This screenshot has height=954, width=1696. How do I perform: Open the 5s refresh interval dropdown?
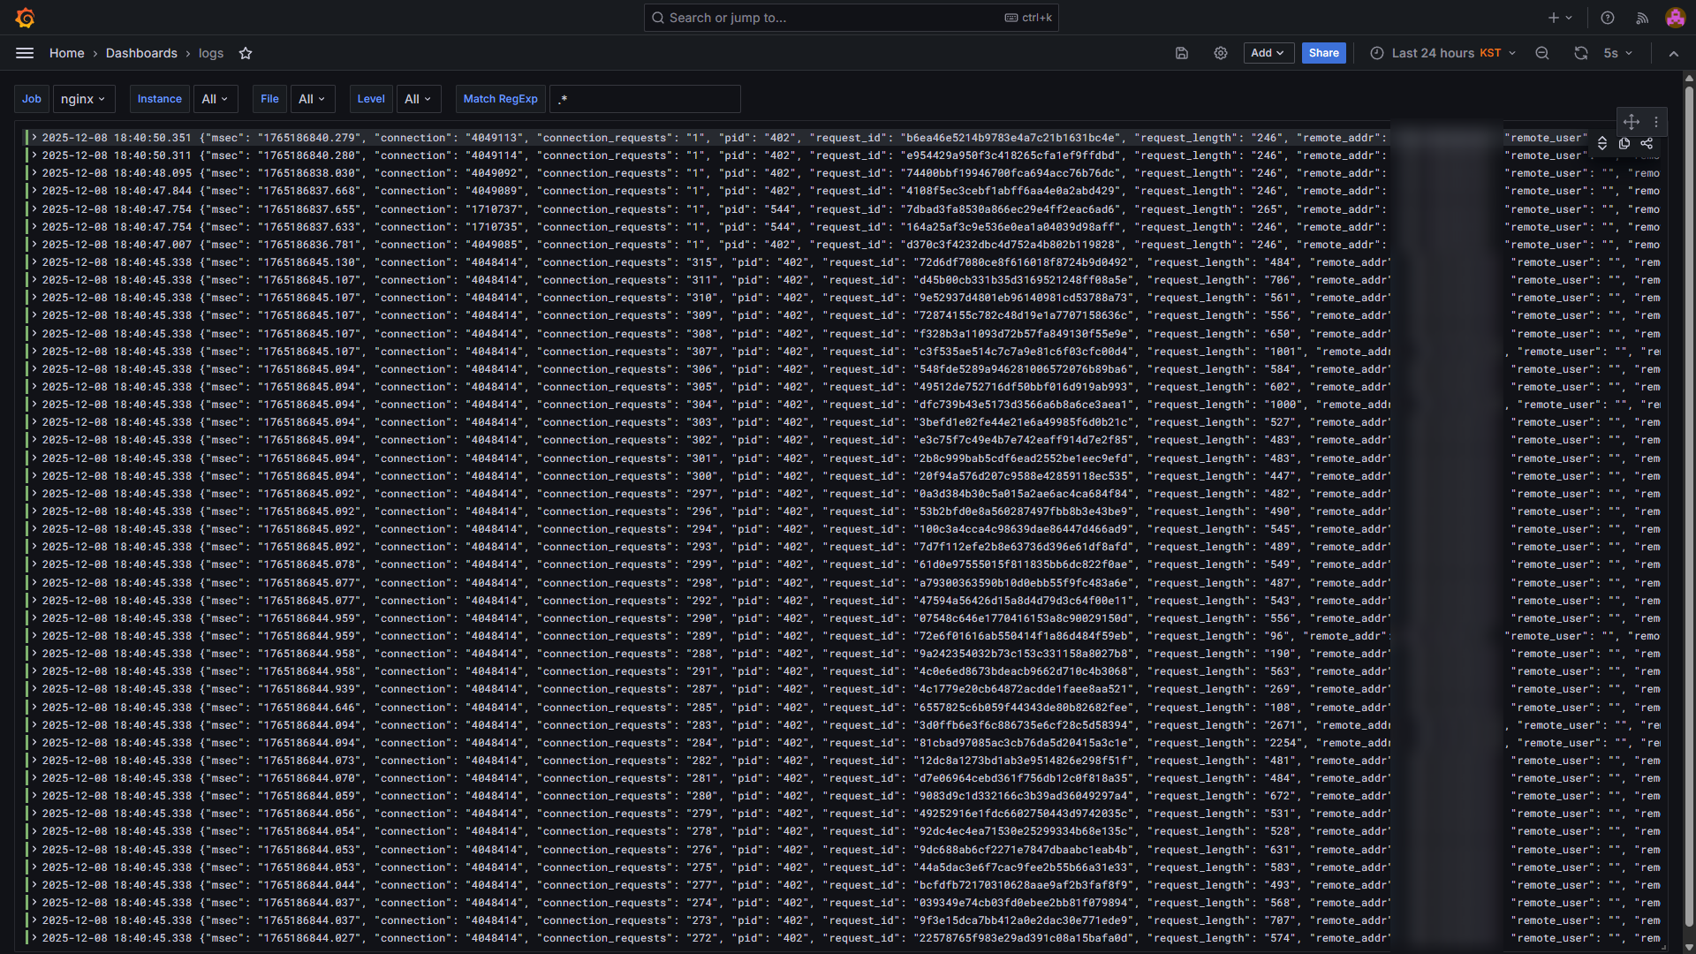point(1618,53)
